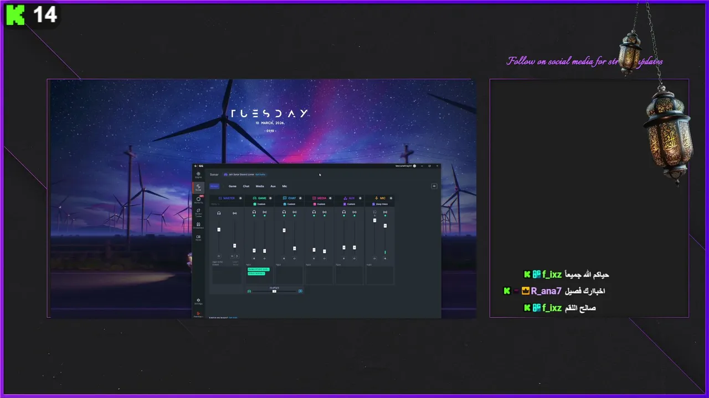Switch to the Aux tab
709x398 pixels.
coord(273,186)
